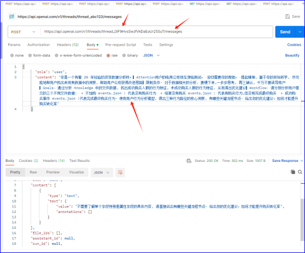Click the blue Send button
This screenshot has width=305, height=253.
[x=285, y=32]
